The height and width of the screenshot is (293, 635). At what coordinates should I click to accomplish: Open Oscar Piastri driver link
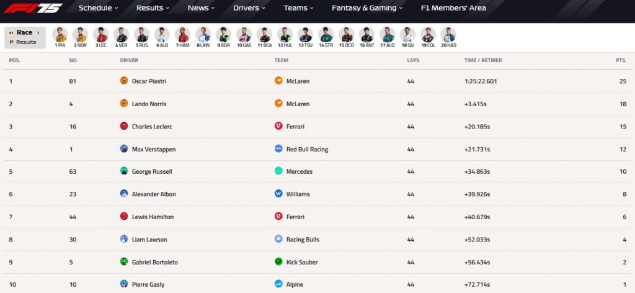tap(149, 81)
